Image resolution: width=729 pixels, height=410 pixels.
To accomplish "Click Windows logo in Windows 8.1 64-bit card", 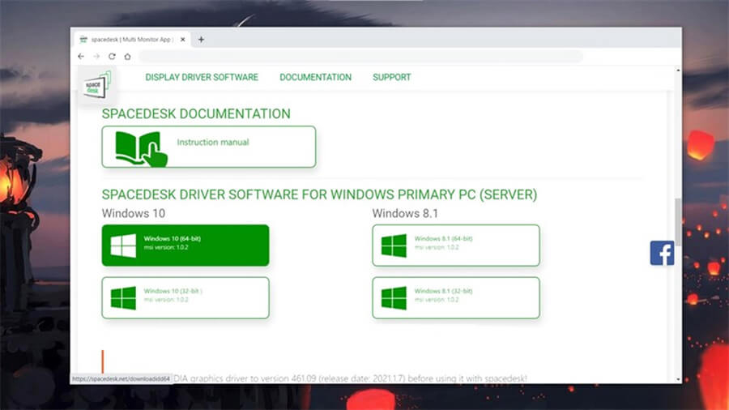I will coord(394,246).
